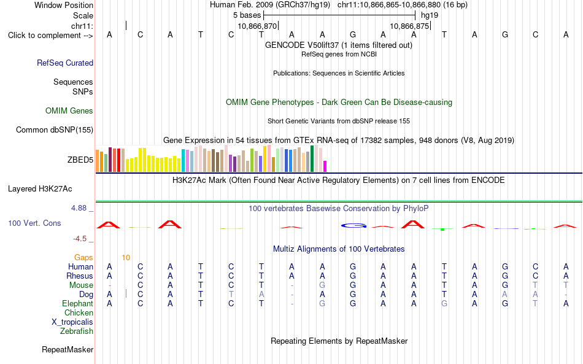Image resolution: width=583 pixels, height=364 pixels.
Task: Click the GENCODE V50lift37 track title
Action: pos(339,45)
